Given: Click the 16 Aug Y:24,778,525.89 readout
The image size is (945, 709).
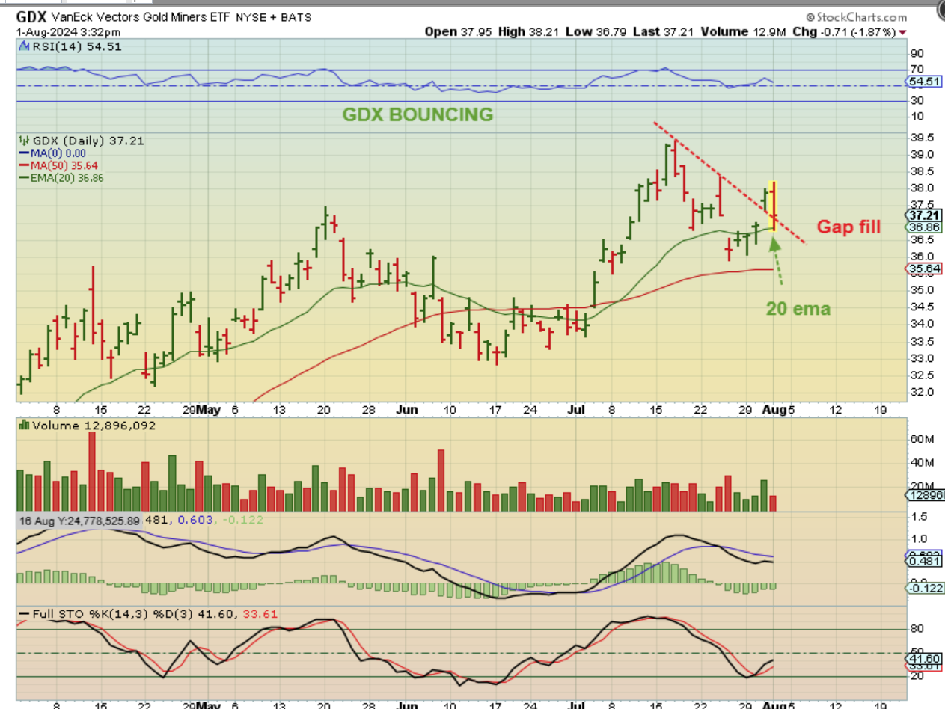Looking at the screenshot, I should (80, 520).
